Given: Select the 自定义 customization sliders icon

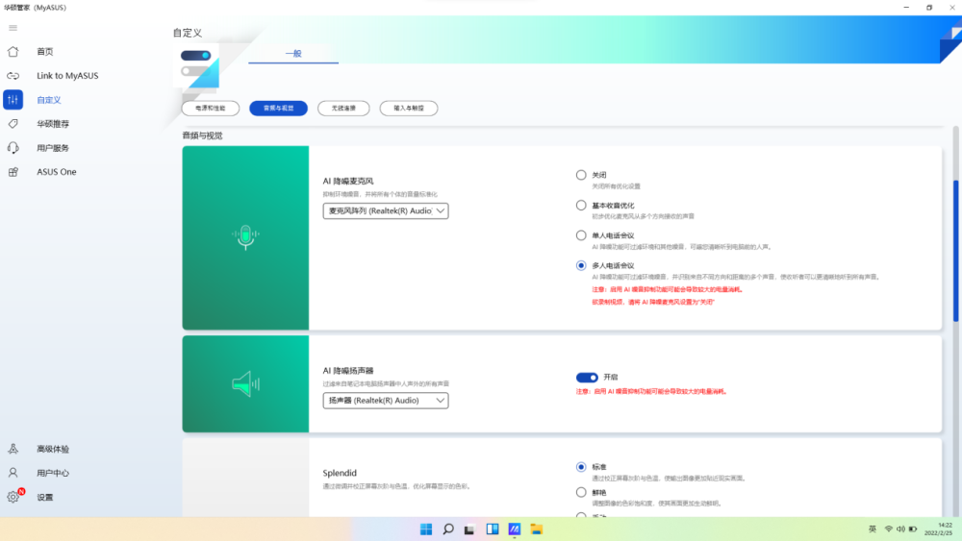Looking at the screenshot, I should pyautogui.click(x=13, y=100).
